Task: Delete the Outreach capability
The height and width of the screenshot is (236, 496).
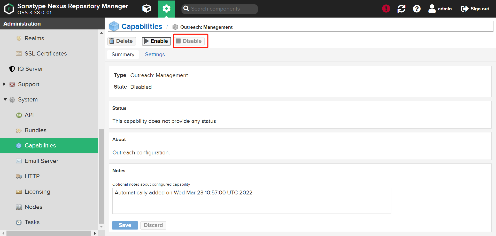Action: [121, 41]
